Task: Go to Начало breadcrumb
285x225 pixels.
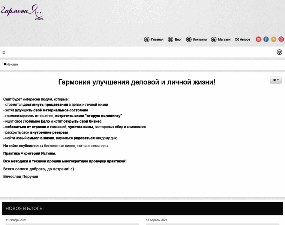Action: point(12,64)
